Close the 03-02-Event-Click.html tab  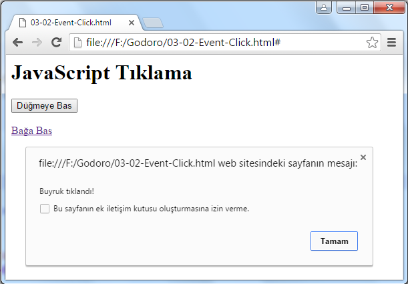pyautogui.click(x=132, y=23)
